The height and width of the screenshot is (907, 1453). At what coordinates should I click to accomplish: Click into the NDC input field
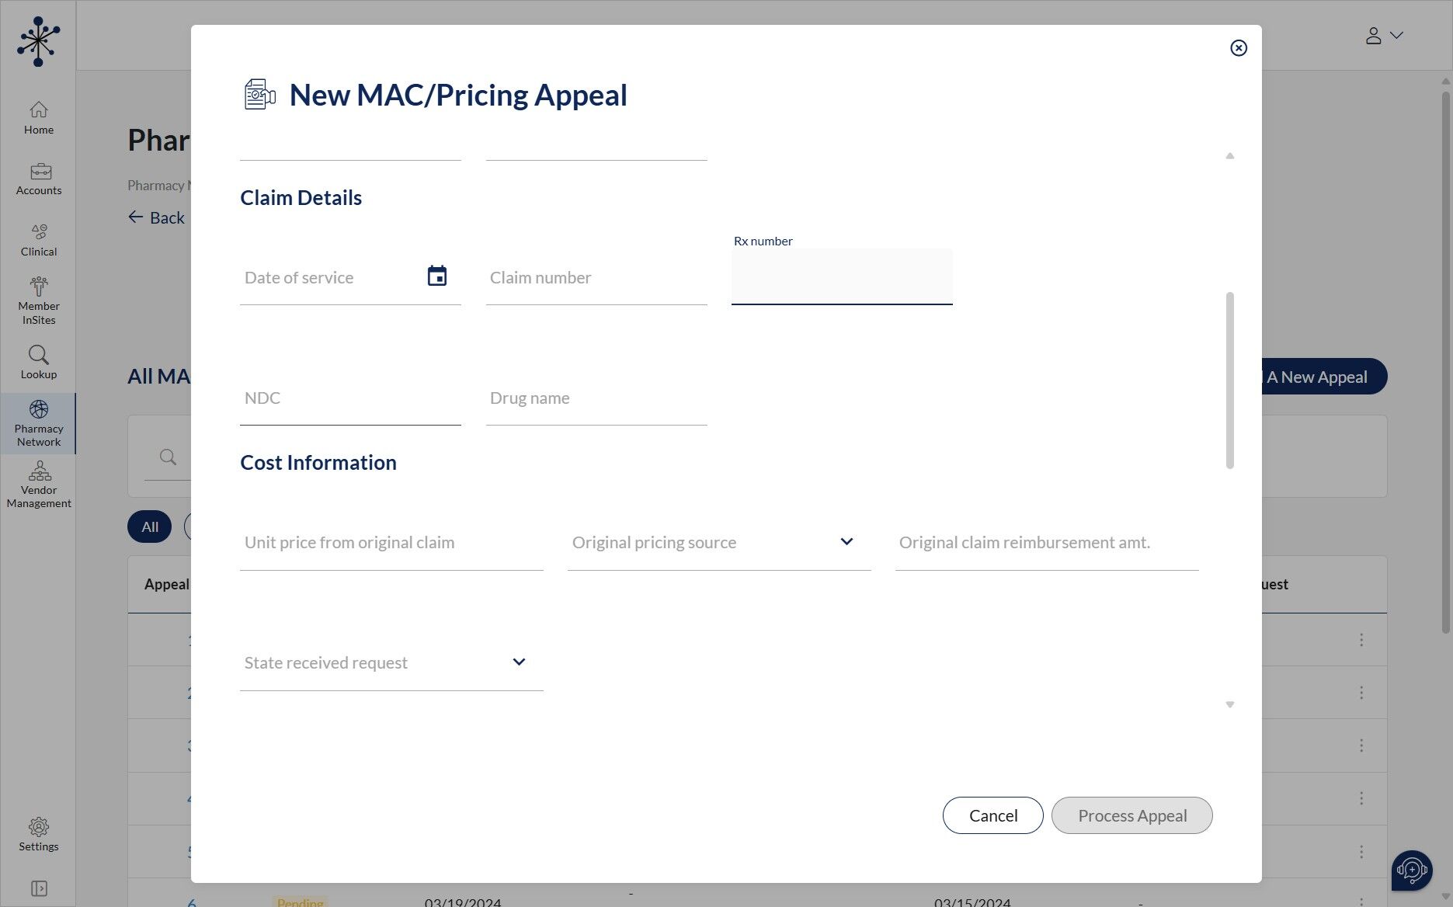point(349,398)
